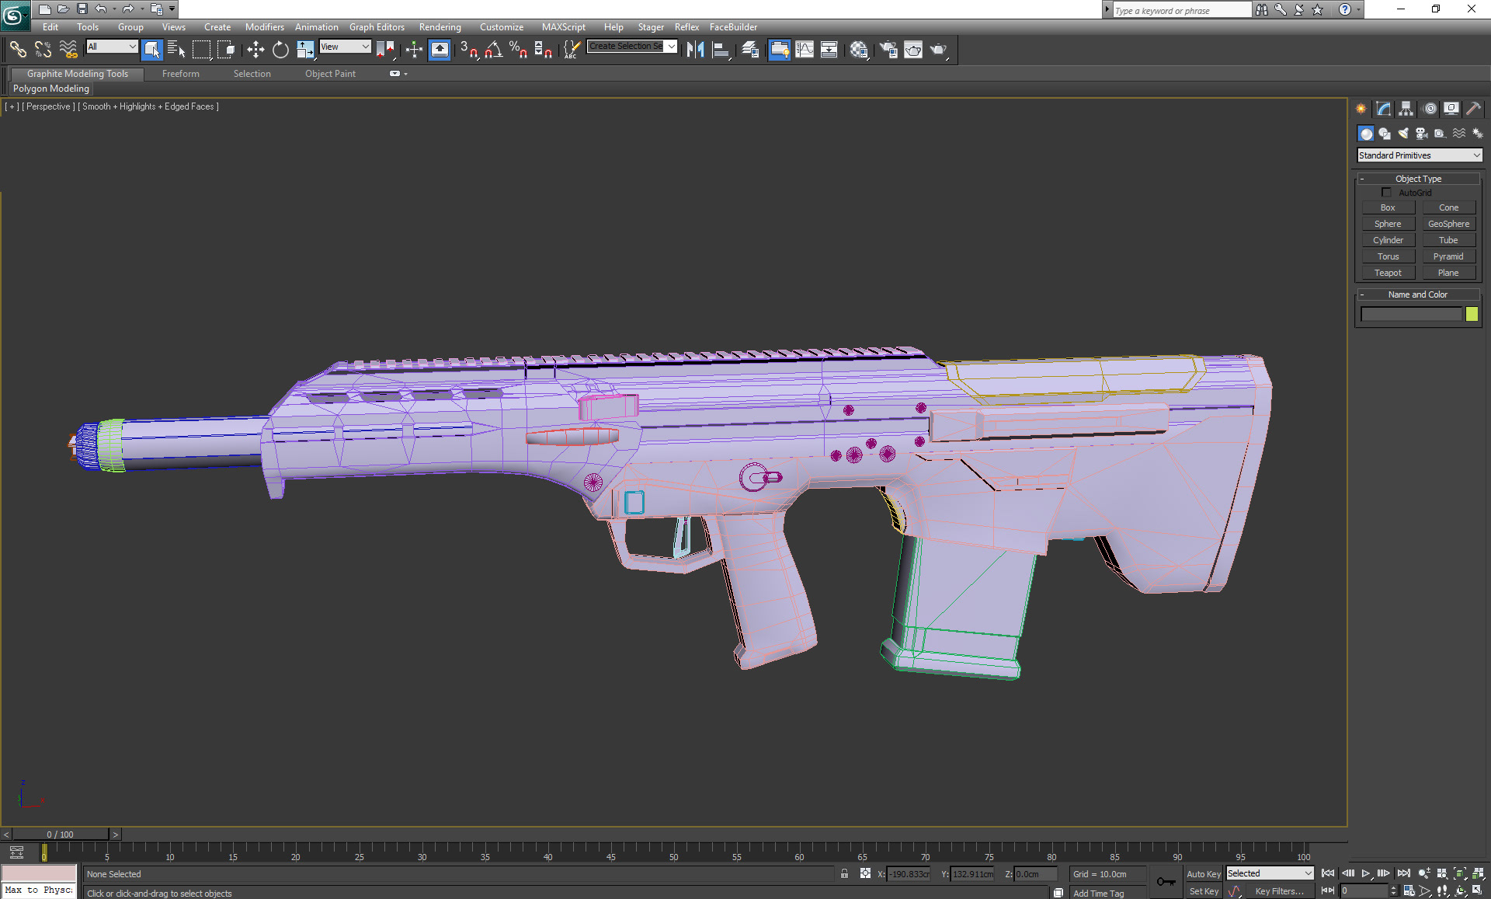Toggle Auto Key animation mode
This screenshot has height=899, width=1491.
coord(1204,873)
